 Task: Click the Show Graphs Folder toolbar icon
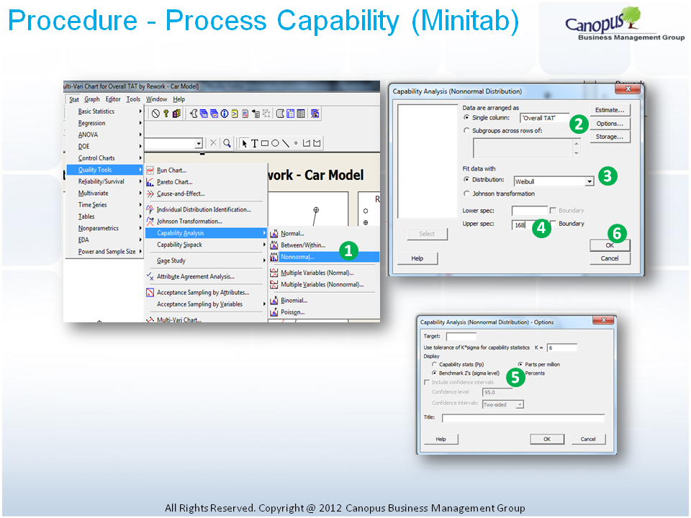(214, 114)
